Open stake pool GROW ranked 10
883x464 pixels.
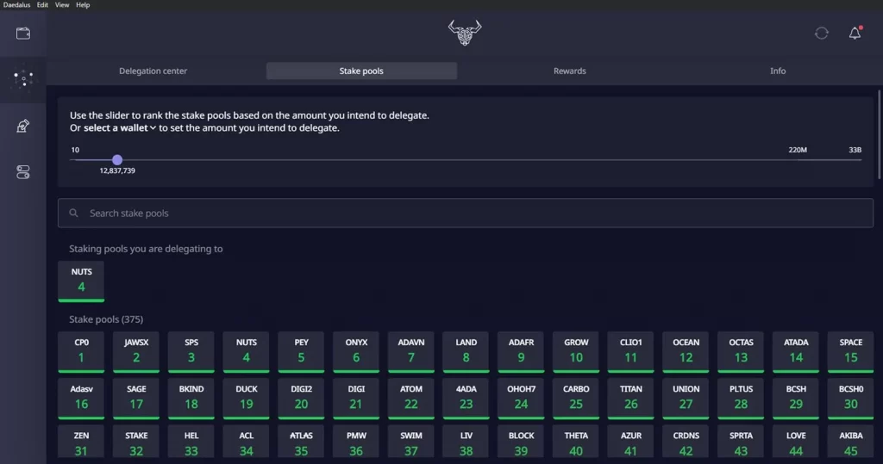click(576, 351)
